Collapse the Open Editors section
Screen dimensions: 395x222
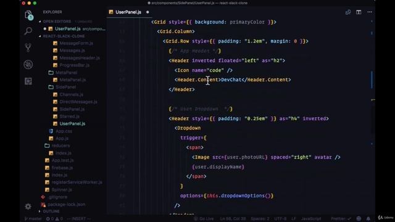[39, 22]
